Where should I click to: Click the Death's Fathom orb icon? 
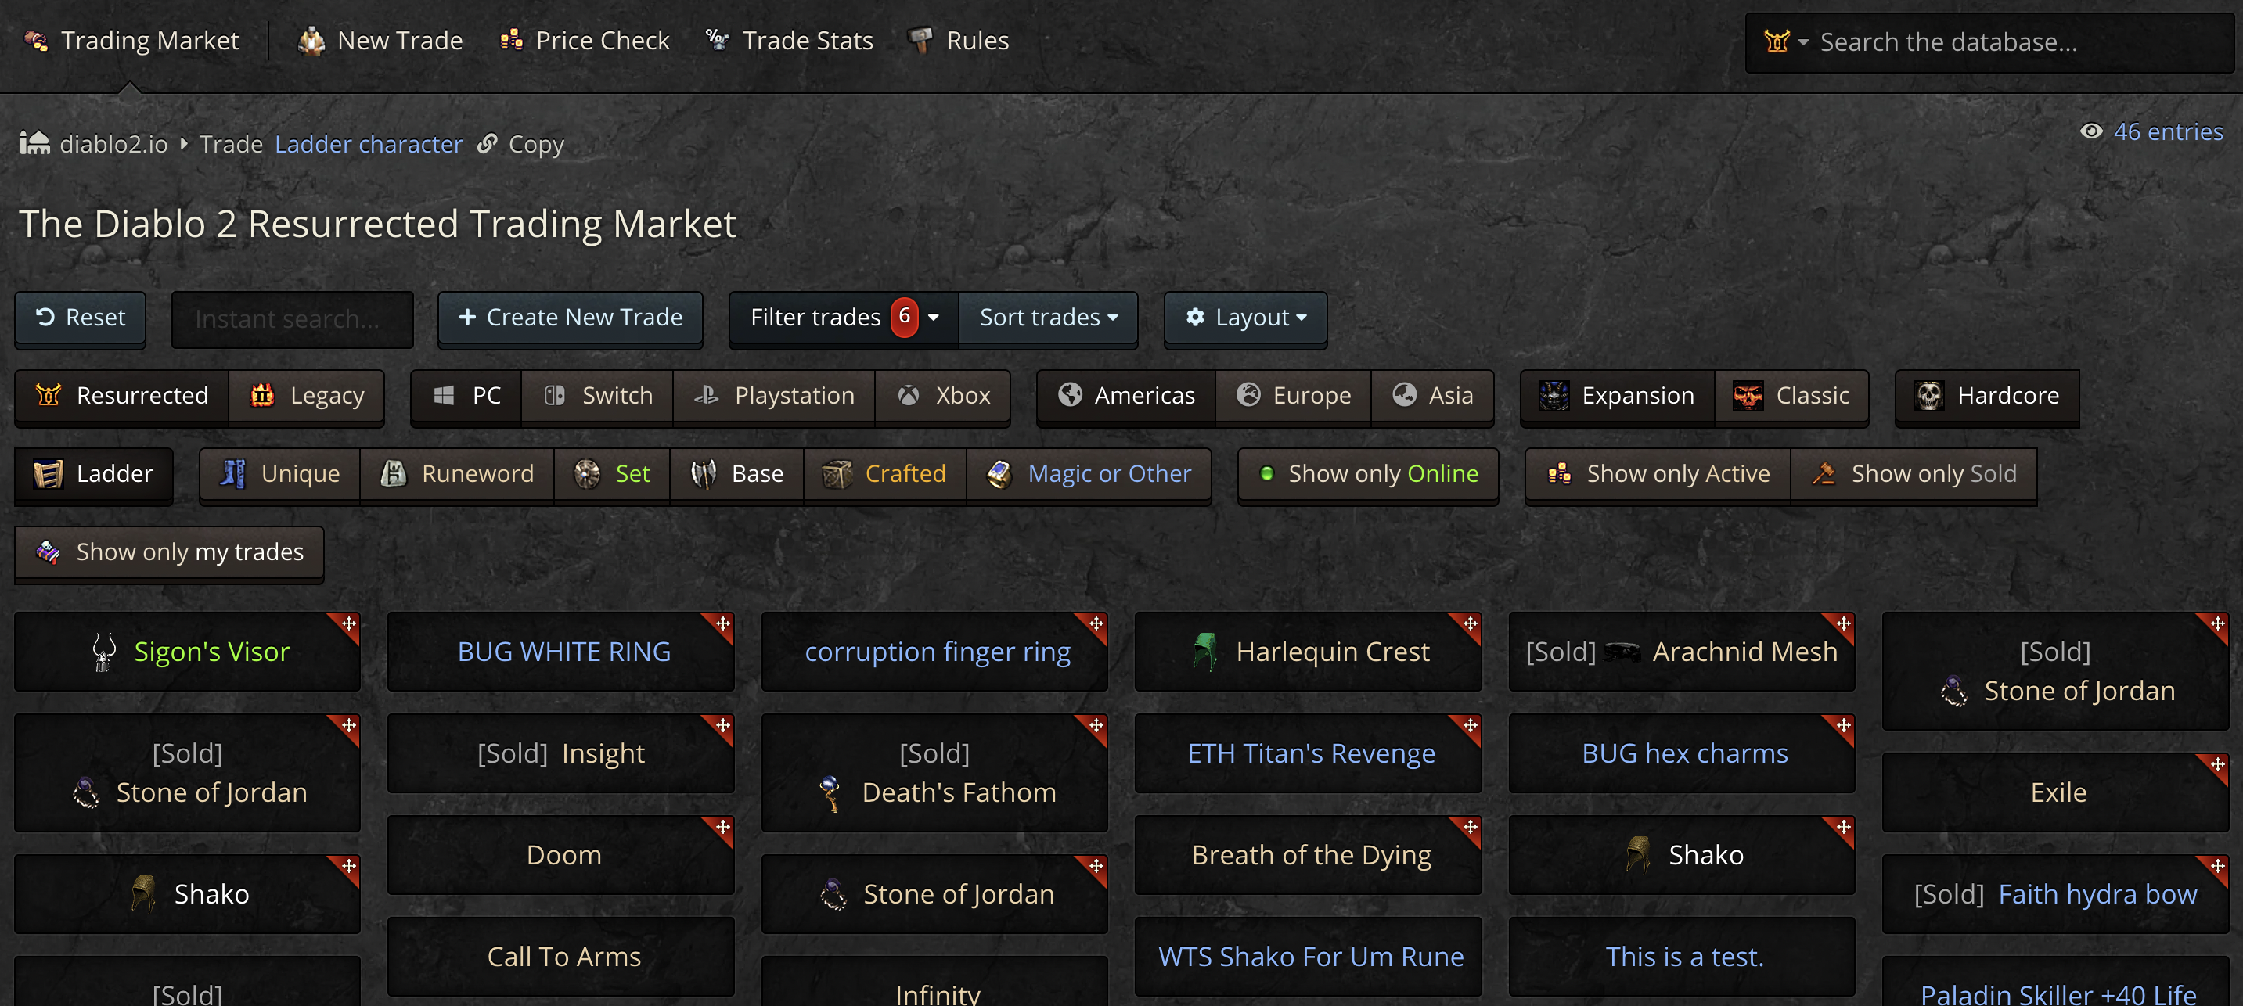[830, 792]
